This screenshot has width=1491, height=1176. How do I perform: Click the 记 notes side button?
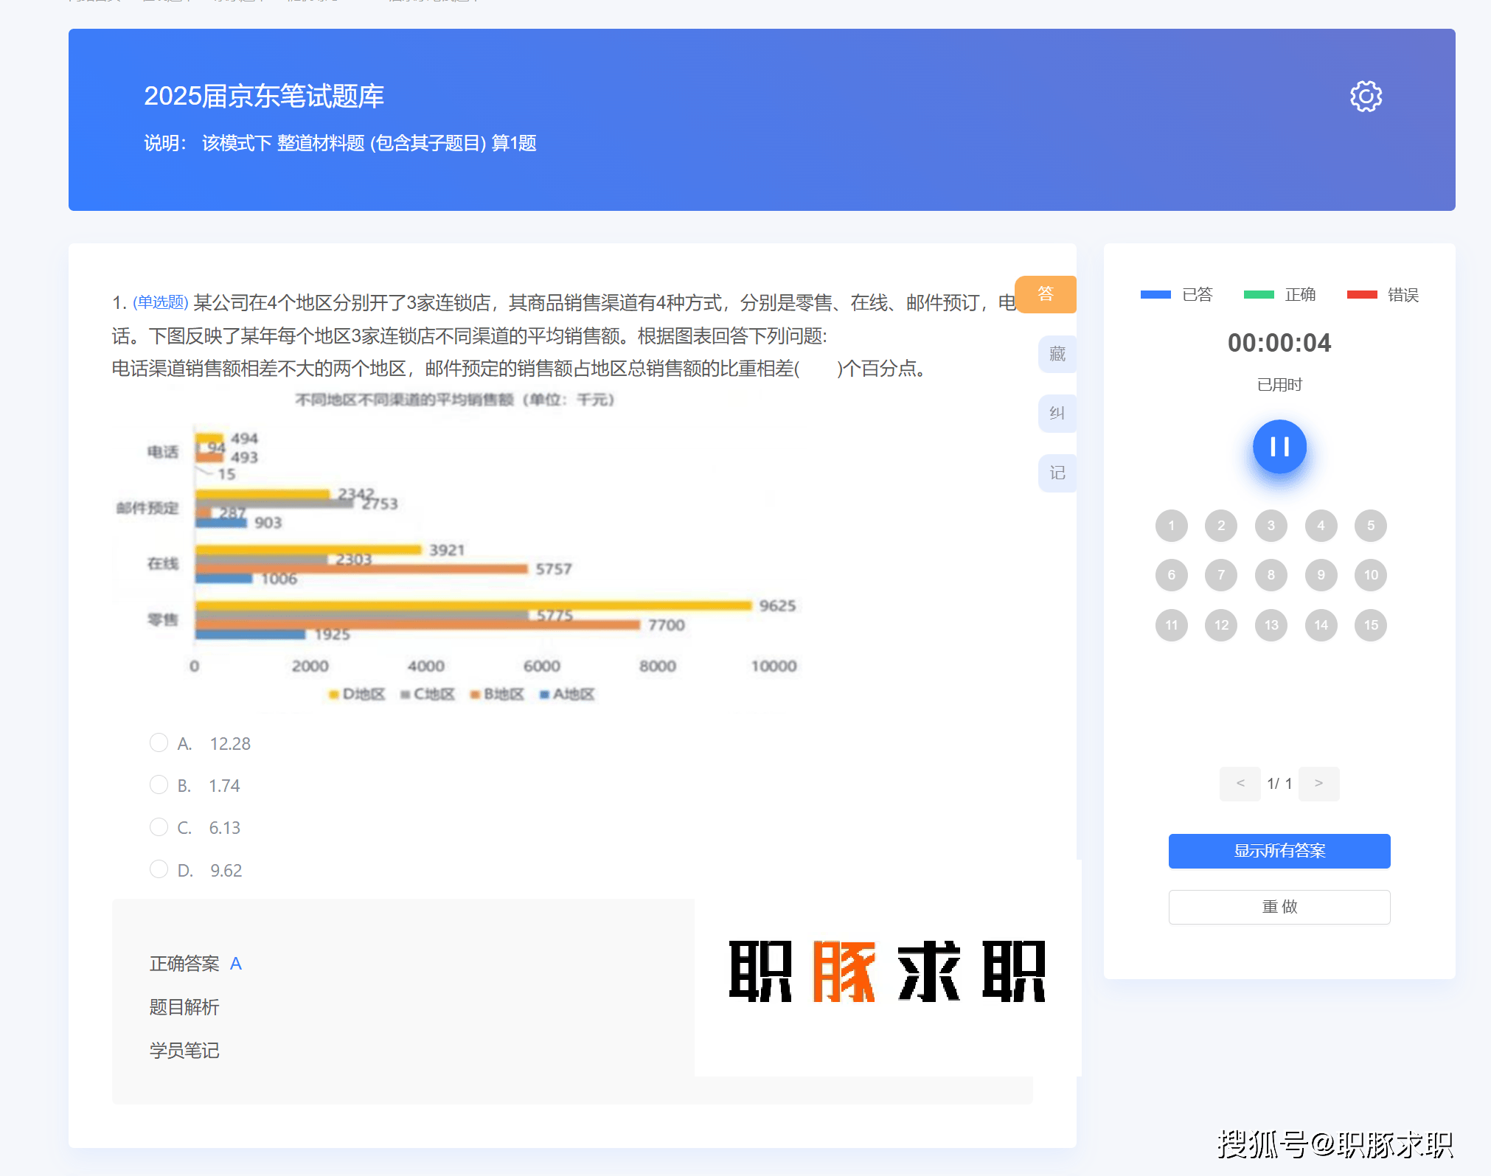click(1057, 473)
